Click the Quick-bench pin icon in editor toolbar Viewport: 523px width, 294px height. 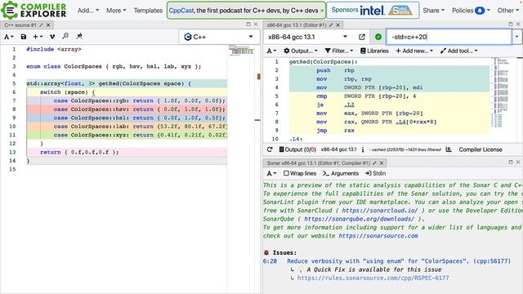(x=79, y=36)
